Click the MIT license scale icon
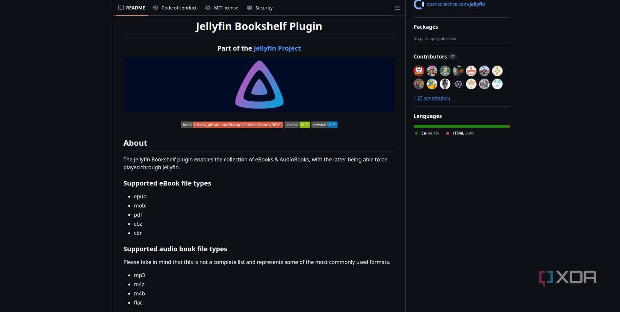 pos(208,8)
